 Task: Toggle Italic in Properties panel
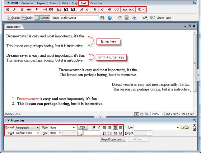point(99,127)
